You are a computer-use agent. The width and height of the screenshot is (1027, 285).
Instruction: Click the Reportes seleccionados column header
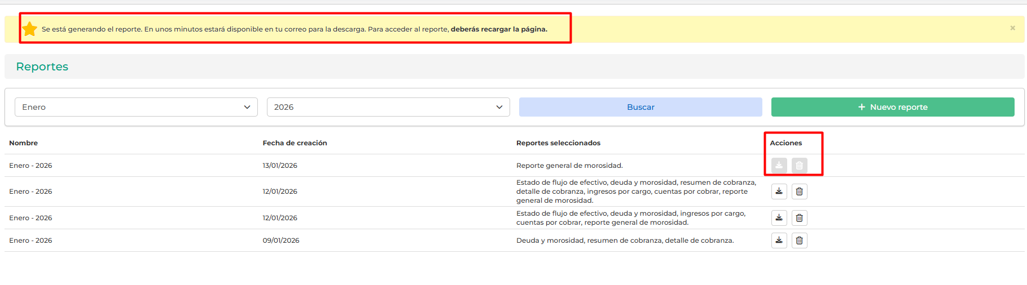558,143
